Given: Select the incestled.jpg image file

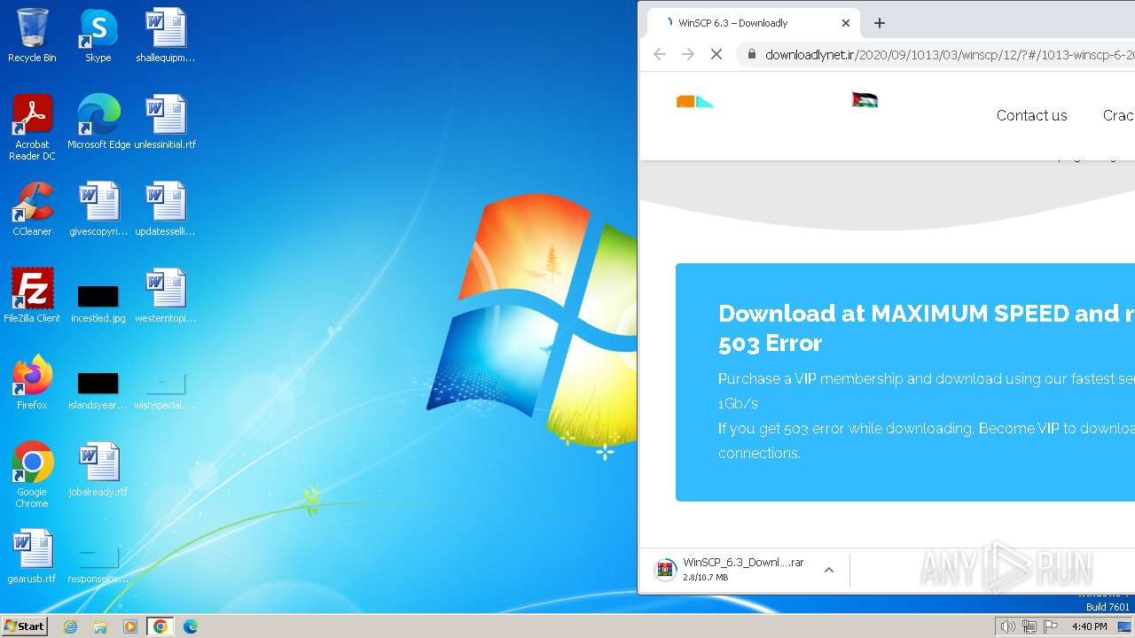Looking at the screenshot, I should coord(98,303).
